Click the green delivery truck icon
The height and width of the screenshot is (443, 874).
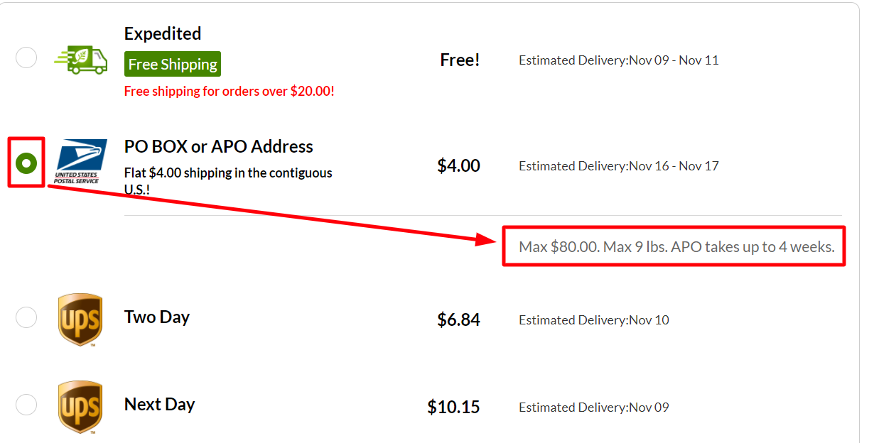(80, 60)
